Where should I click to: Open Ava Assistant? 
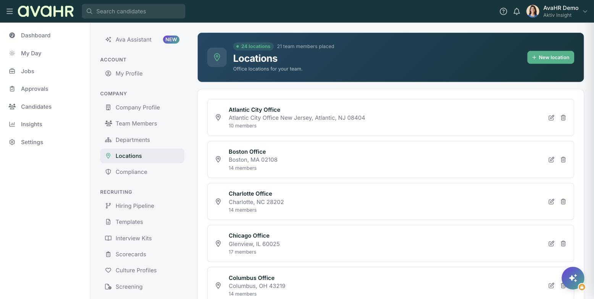pyautogui.click(x=133, y=40)
